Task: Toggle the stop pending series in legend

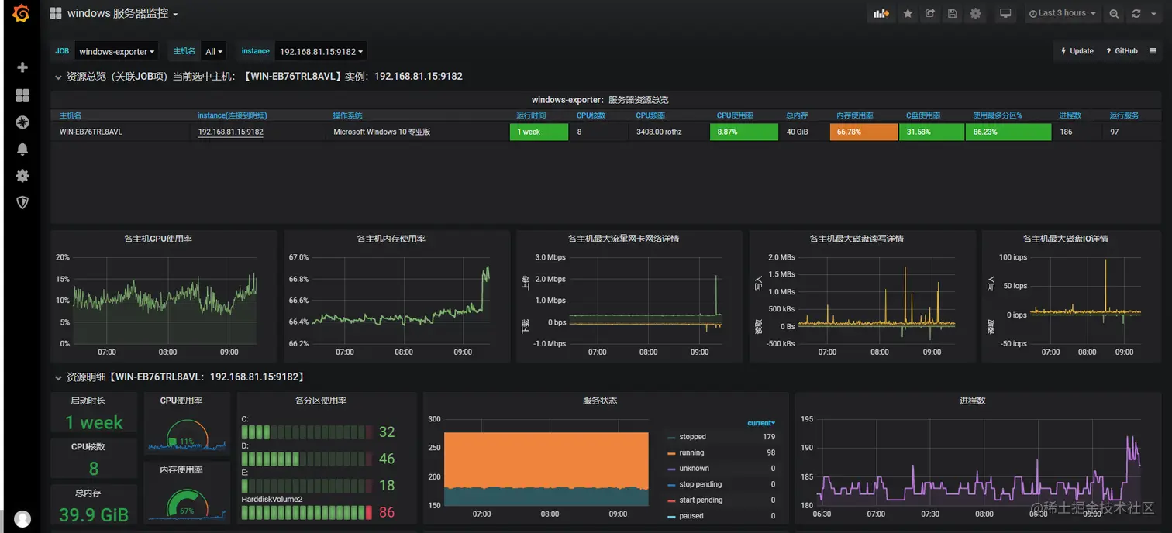Action: point(700,484)
